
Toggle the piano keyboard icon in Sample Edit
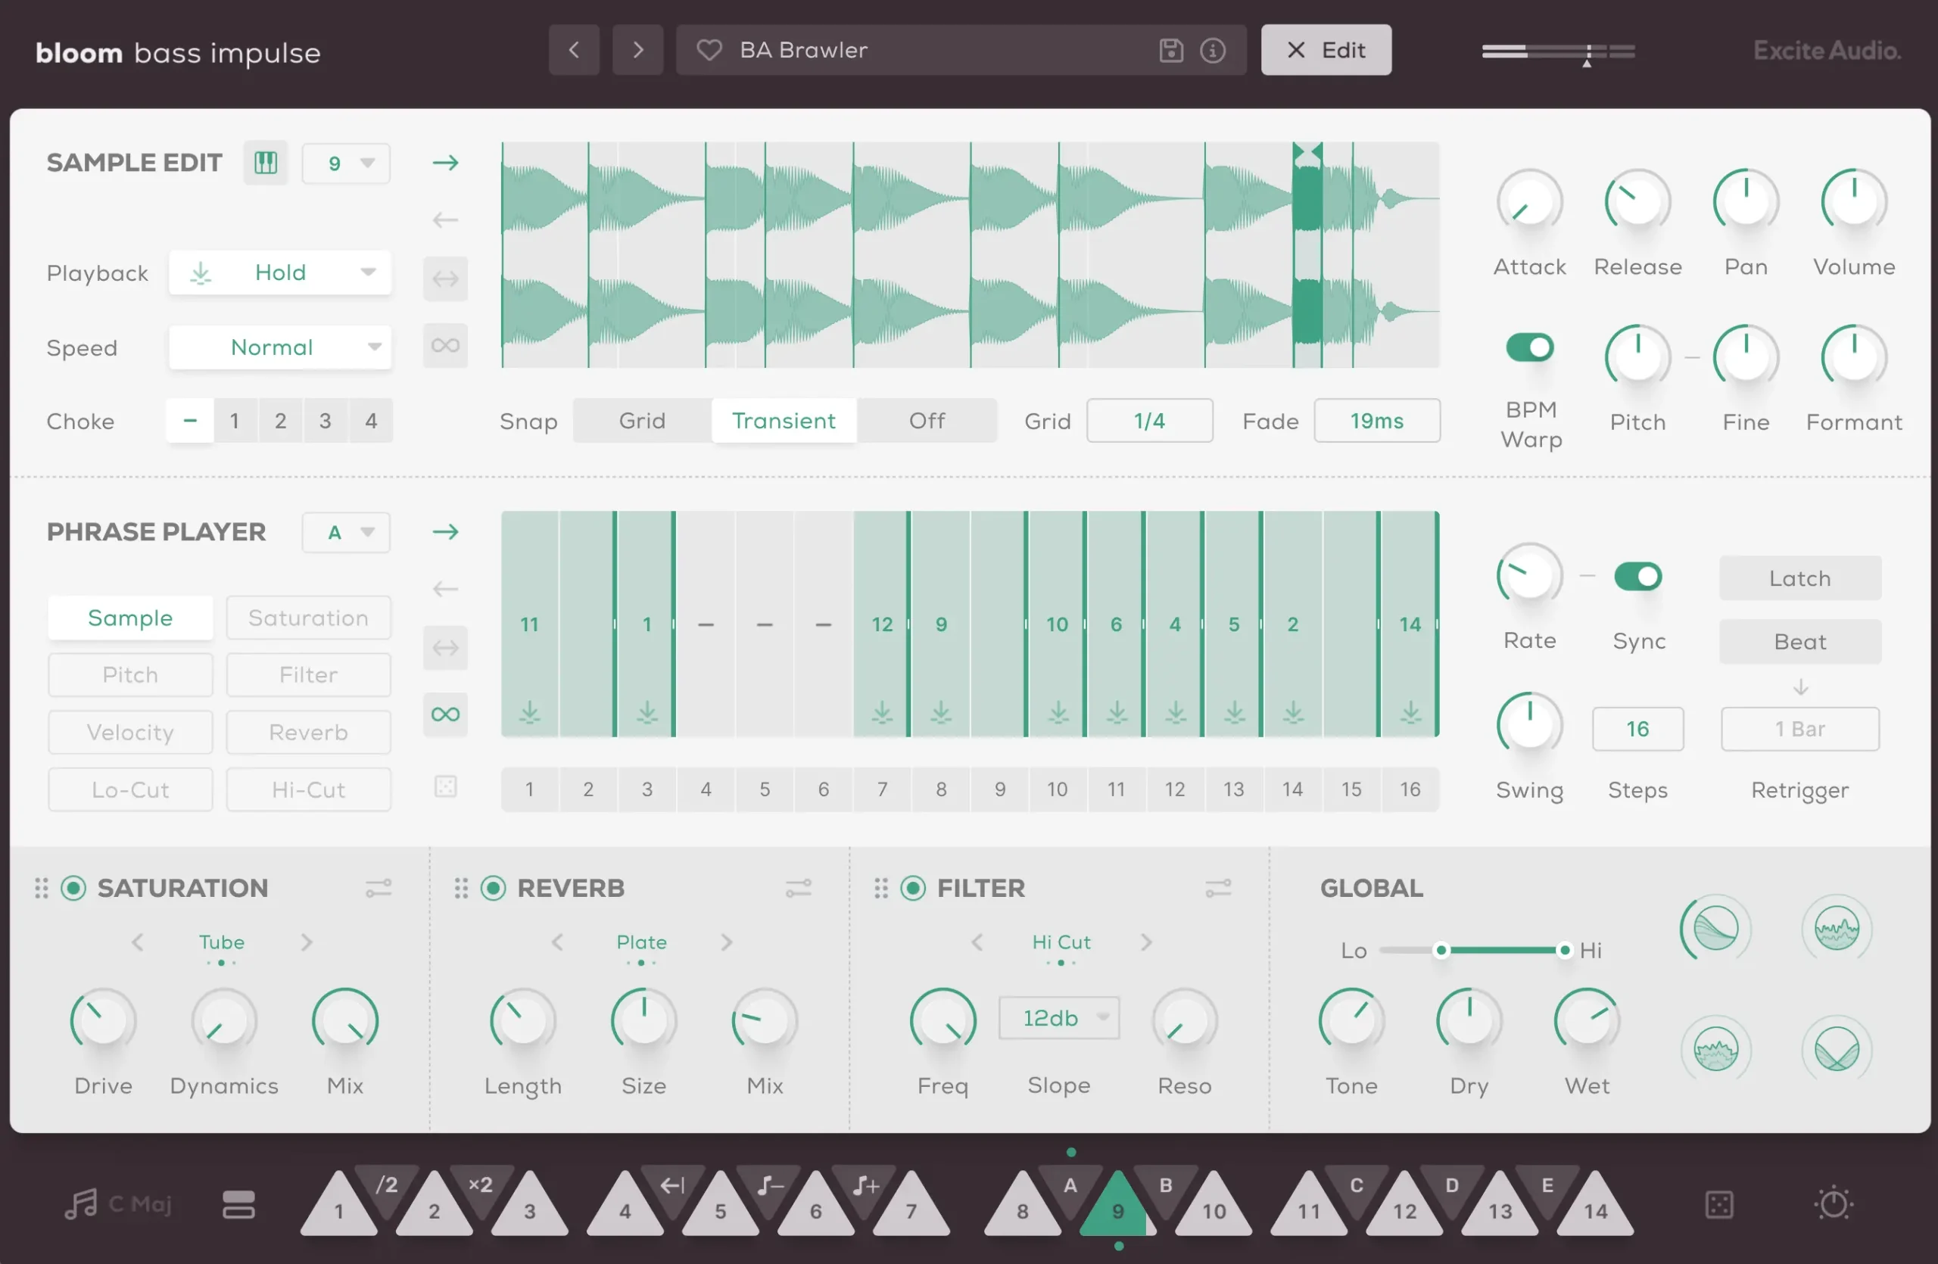(266, 163)
